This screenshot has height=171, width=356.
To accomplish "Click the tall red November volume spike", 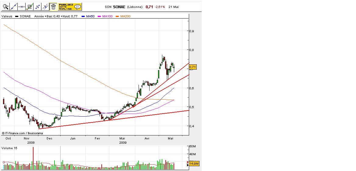I will tap(33, 158).
